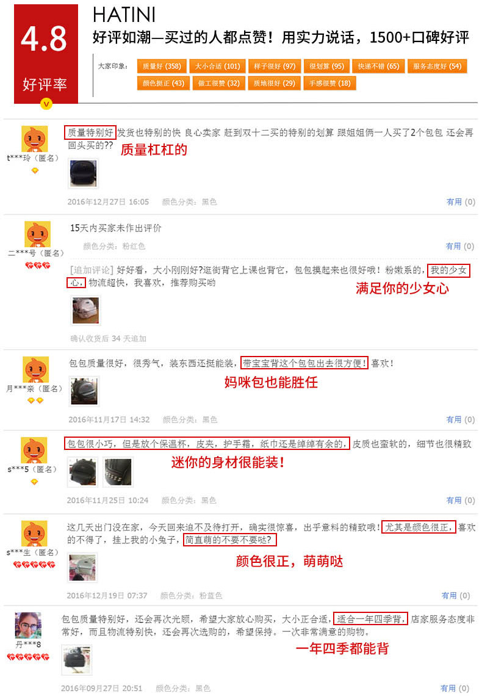Click avatar of reviewer 月***亲

pos(36,370)
